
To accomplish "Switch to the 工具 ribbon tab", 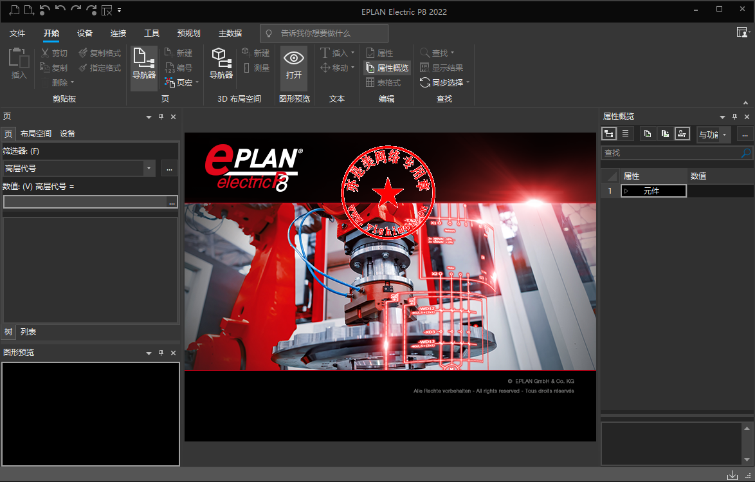I will [152, 33].
